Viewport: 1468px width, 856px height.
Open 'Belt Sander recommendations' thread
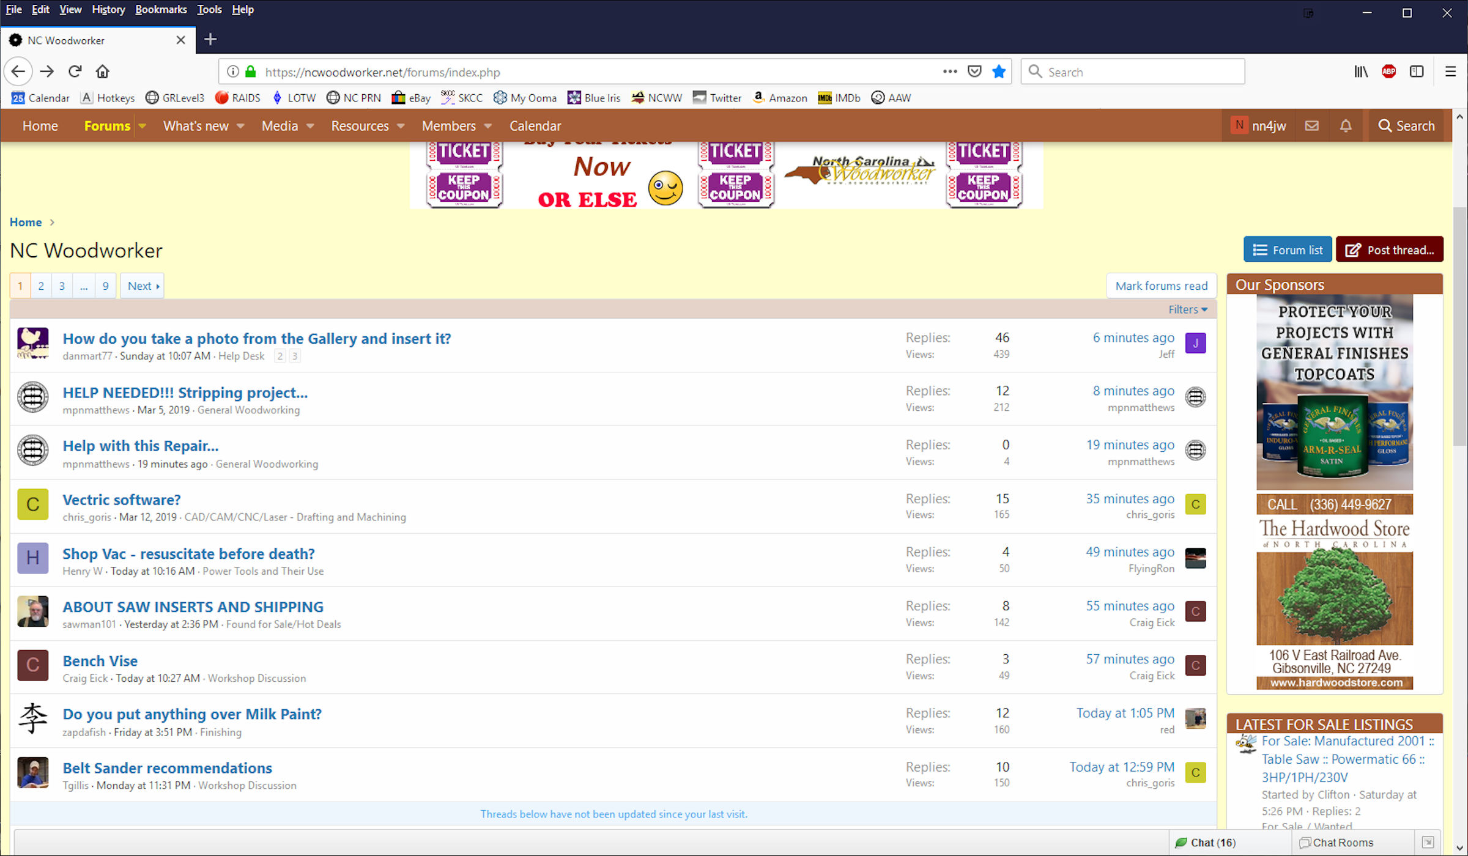pyautogui.click(x=167, y=767)
